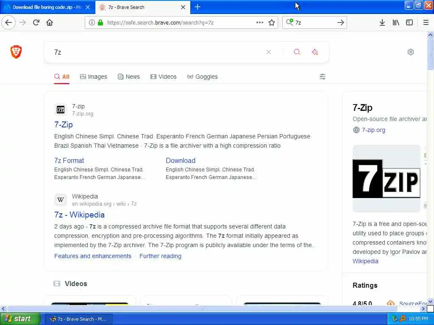
Task: Click the browser forward arrow
Action: [23, 22]
